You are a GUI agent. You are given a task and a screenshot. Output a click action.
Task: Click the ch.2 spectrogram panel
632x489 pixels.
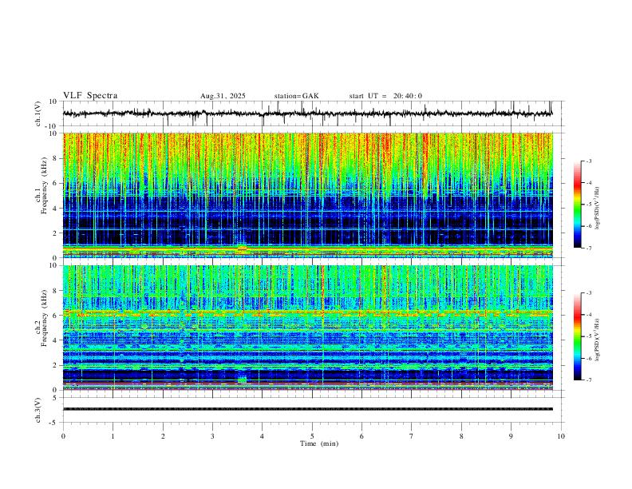pos(308,328)
